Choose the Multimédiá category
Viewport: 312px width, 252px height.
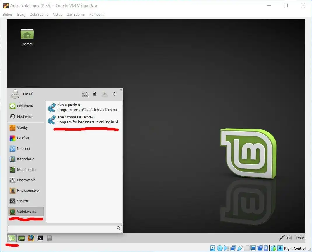(x=26, y=170)
